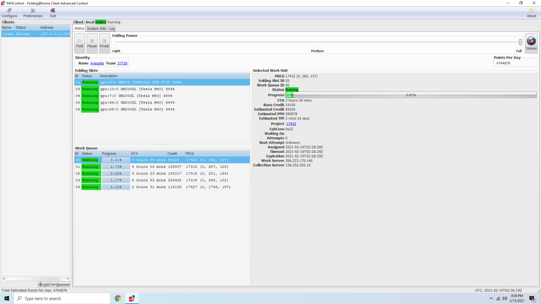Open the Configure toolbar icon
Image resolution: width=541 pixels, height=304 pixels.
click(9, 13)
